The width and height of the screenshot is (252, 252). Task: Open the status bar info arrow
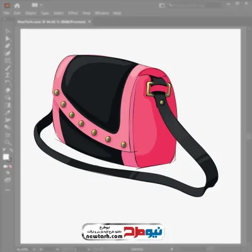click(172, 249)
